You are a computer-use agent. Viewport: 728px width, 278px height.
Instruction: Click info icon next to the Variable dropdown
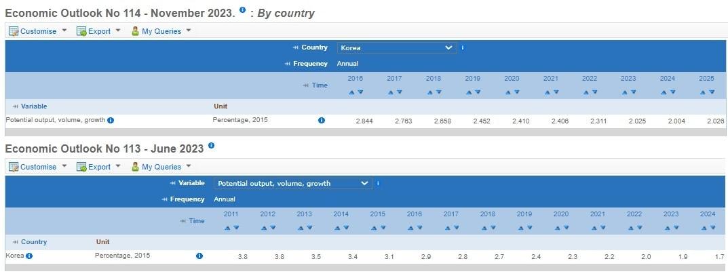pyautogui.click(x=378, y=183)
